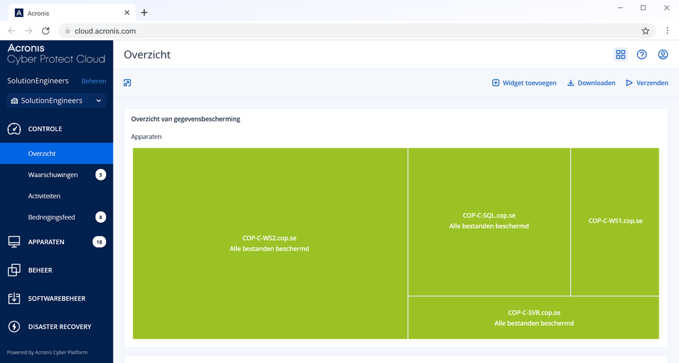Image resolution: width=679 pixels, height=363 pixels.
Task: Click the Softwarebeheer download box icon
Action: coord(14,298)
